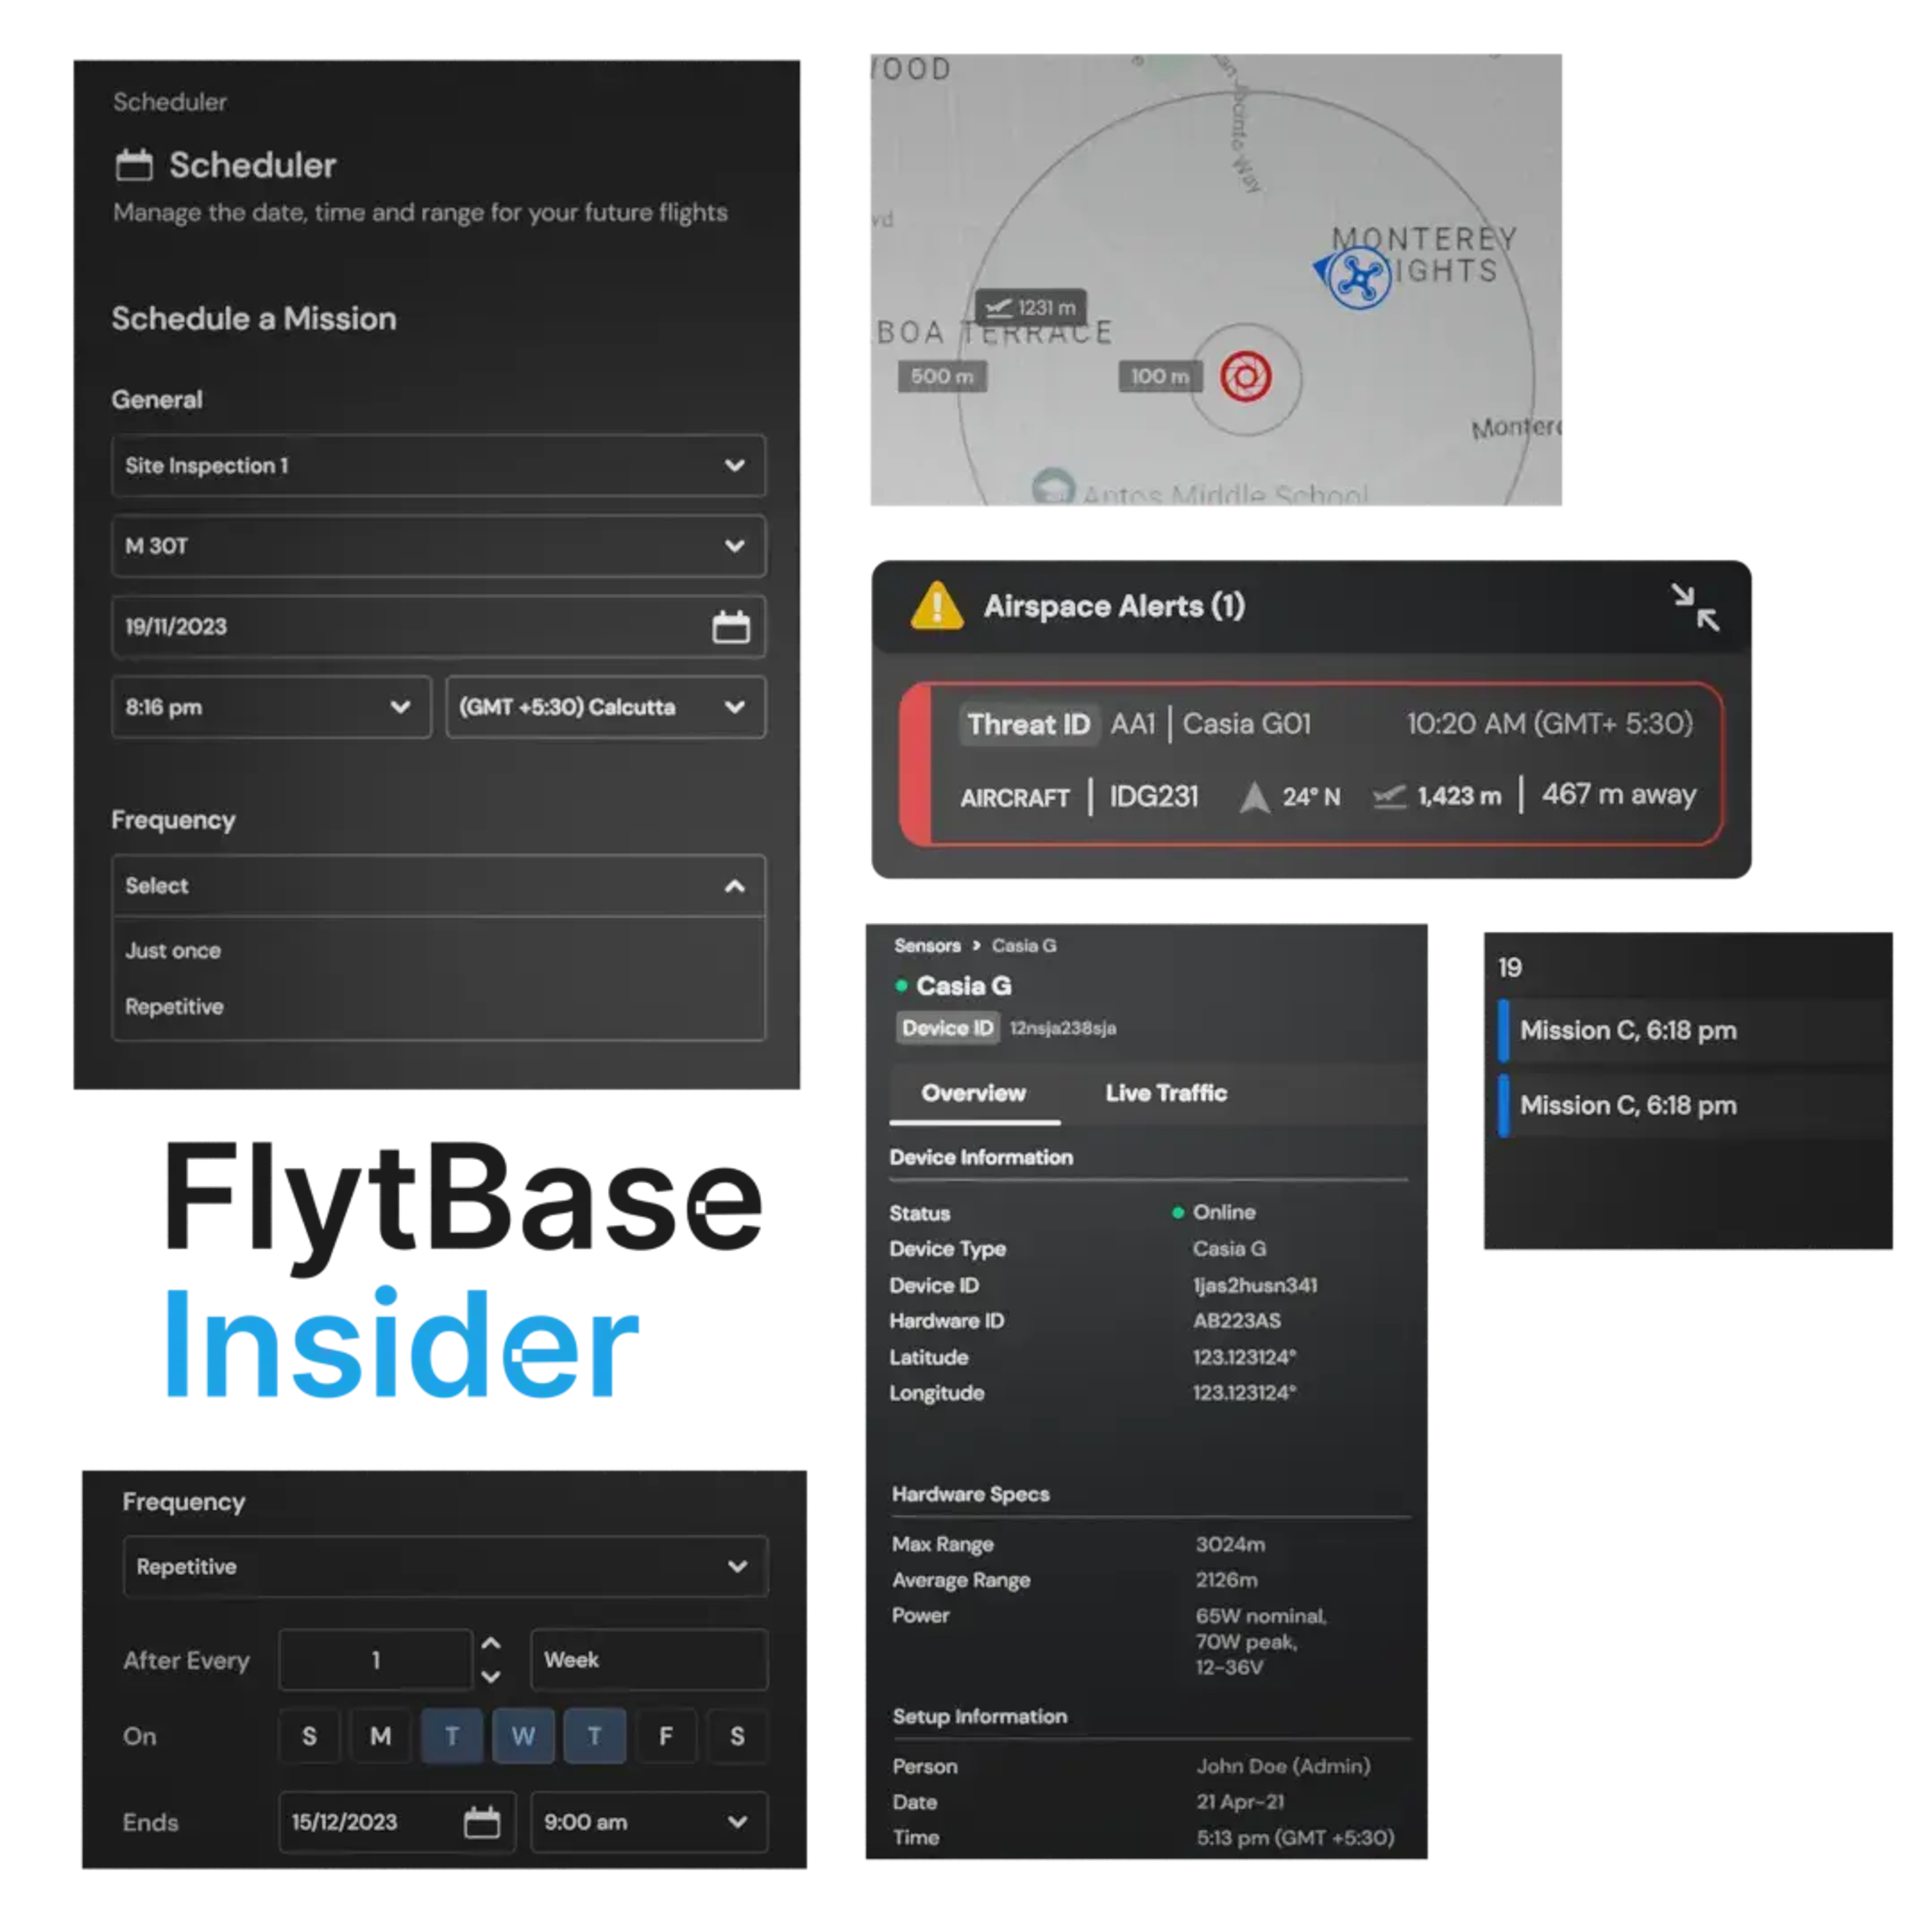
Task: Toggle Monday in the weekday selector
Action: tap(381, 1736)
